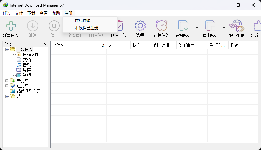
Task: Click the 停止队列 toolbar icon
Action: click(210, 26)
